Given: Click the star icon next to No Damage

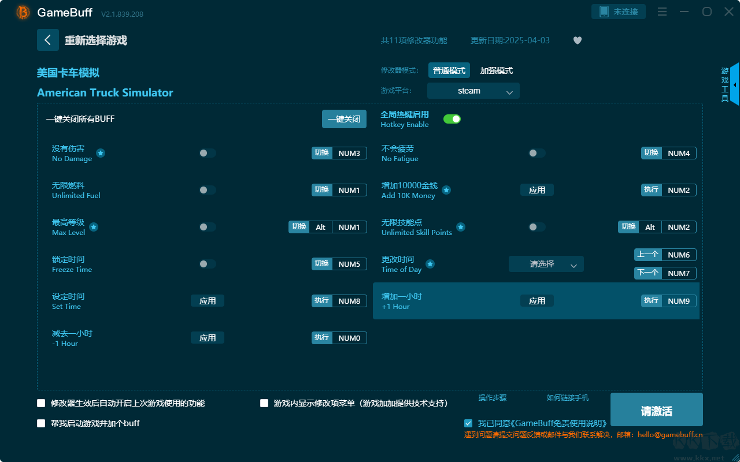Looking at the screenshot, I should [x=101, y=153].
